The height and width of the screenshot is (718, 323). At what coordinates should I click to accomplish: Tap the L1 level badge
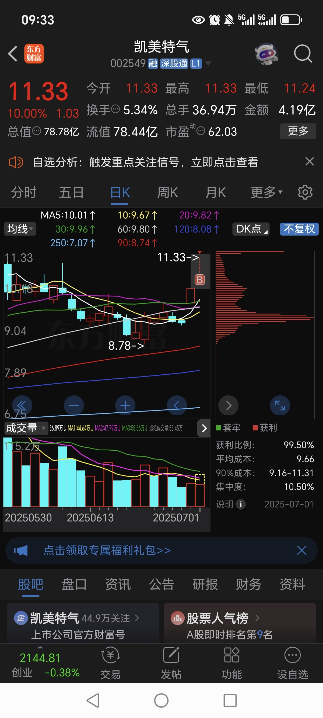196,64
